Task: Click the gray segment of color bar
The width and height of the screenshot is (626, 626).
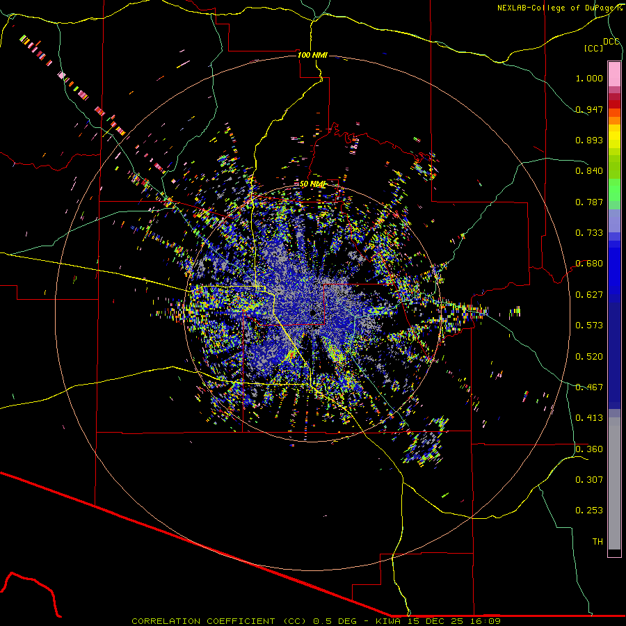Action: [614, 483]
